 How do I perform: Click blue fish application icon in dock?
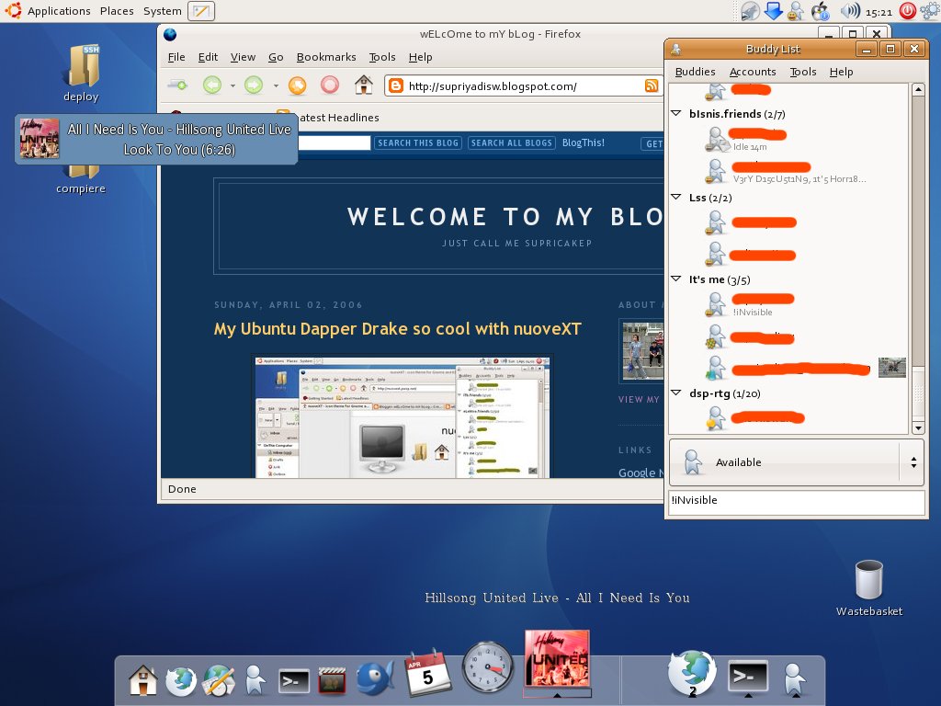375,678
